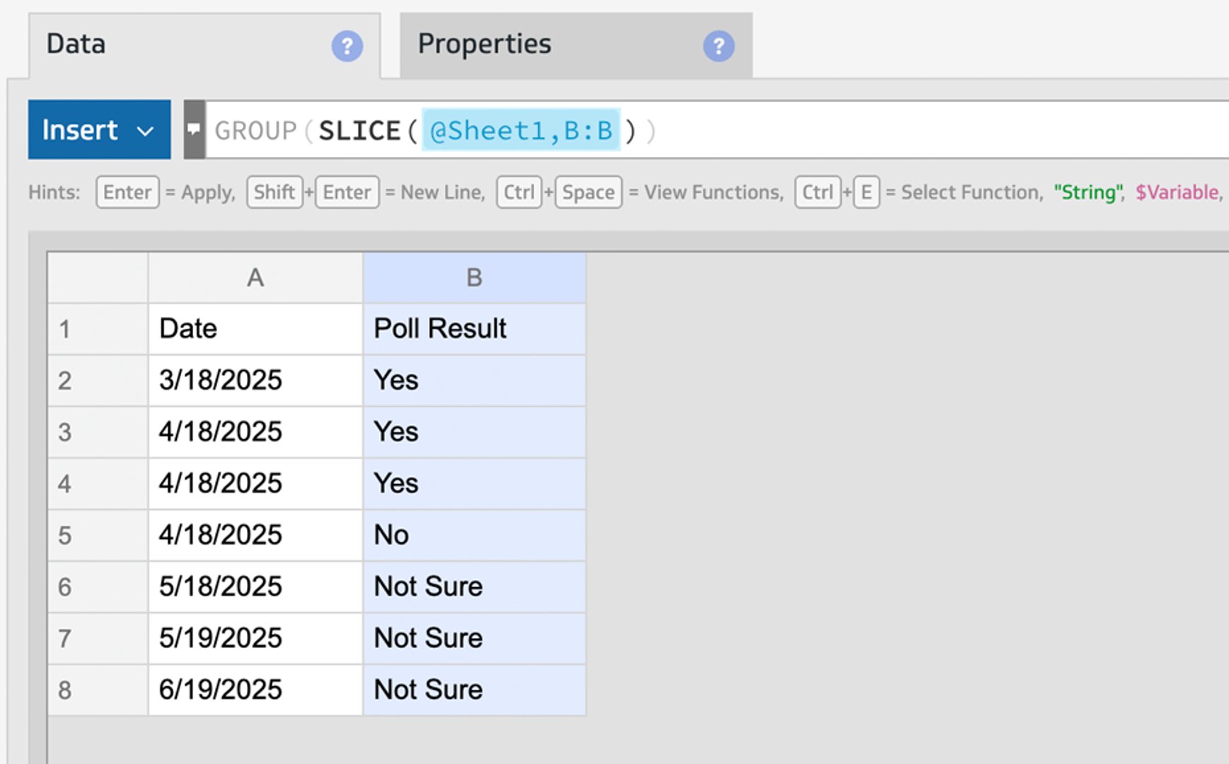Viewport: 1229px width, 764px height.
Task: Select row 5 header
Action: coord(97,536)
